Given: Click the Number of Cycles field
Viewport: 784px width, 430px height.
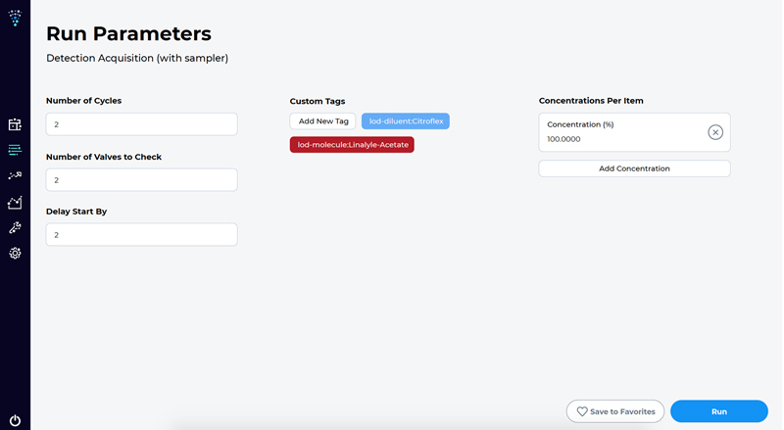Looking at the screenshot, I should point(141,124).
